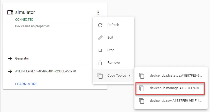Select Stop in the device menu
The image size is (210, 112).
[x=113, y=50]
